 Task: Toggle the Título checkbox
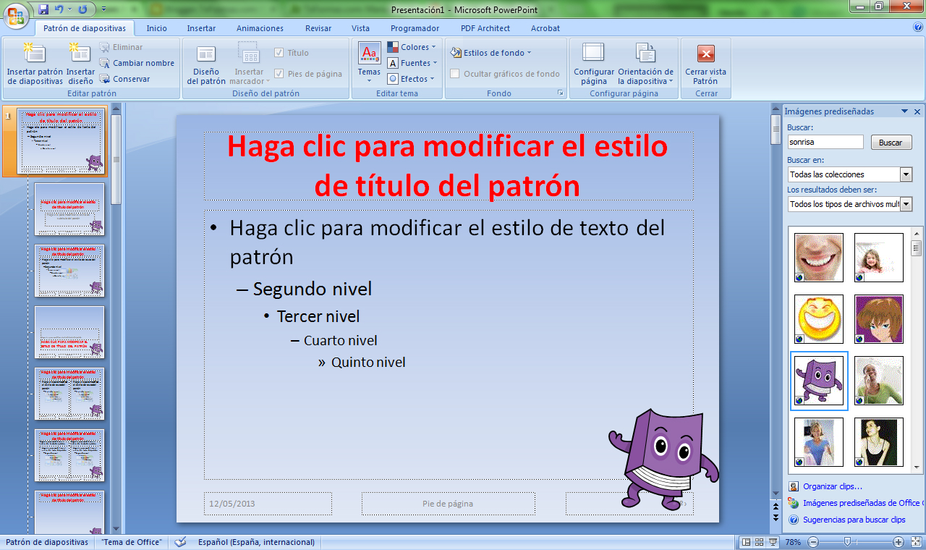[279, 53]
